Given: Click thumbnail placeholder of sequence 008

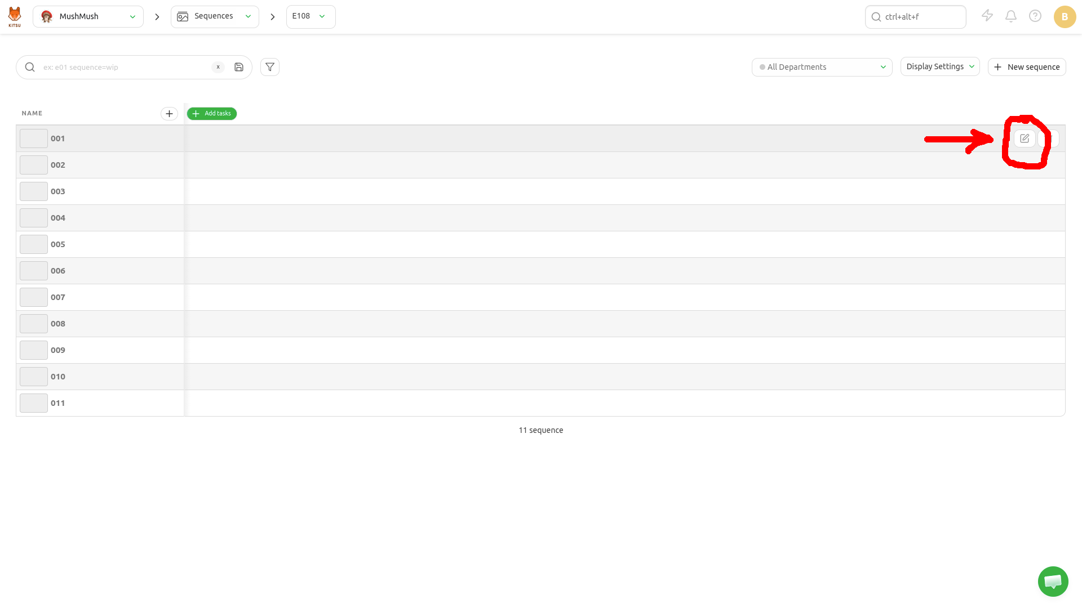Looking at the screenshot, I should pos(34,324).
